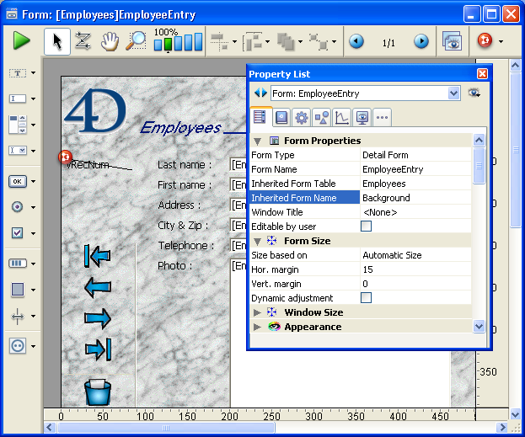Screen dimensions: 525x437
Task: Select the OK button object tool
Action: click(x=18, y=181)
